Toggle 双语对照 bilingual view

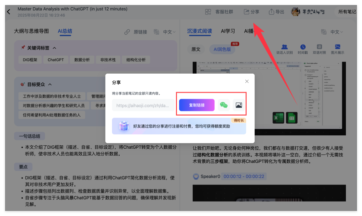pos(319,49)
